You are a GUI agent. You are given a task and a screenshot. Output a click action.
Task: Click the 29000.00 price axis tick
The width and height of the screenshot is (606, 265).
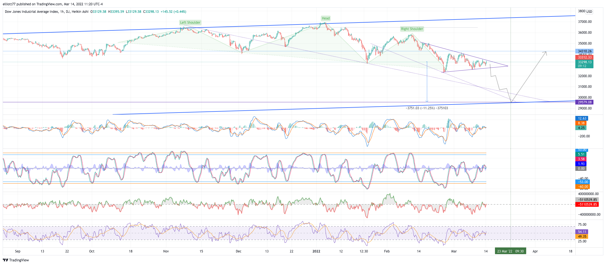pos(585,108)
